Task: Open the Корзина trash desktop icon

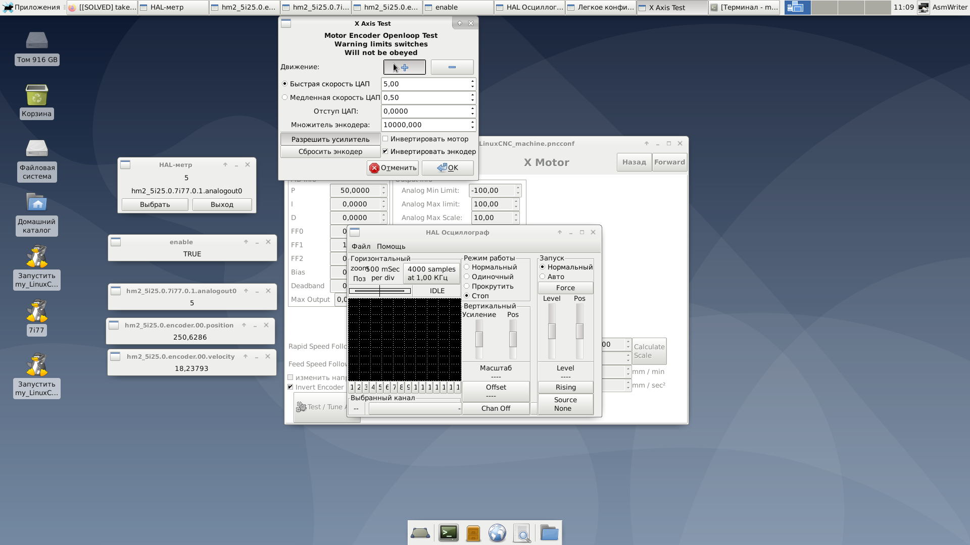Action: point(36,96)
